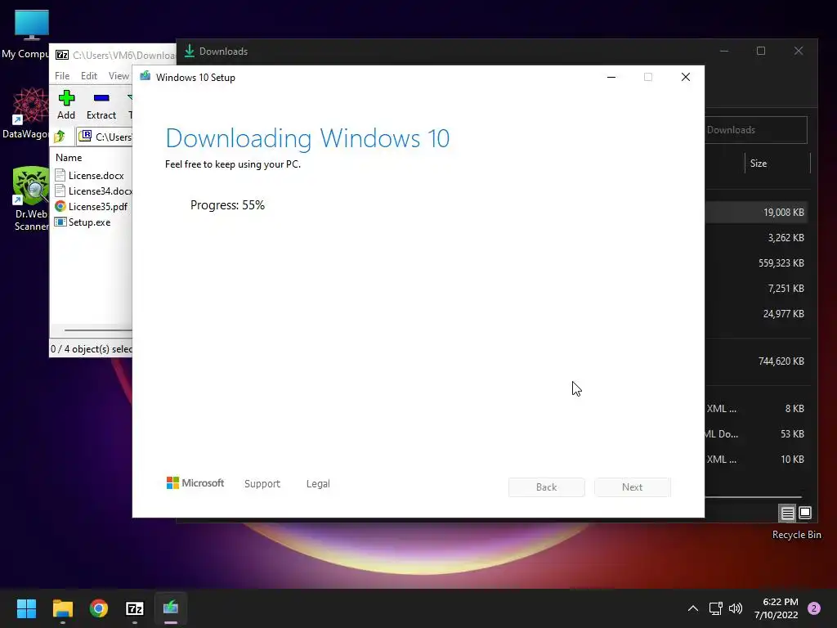Switch to 7-Zip in the taskbar
Screen dimensions: 837x628
(x=135, y=608)
